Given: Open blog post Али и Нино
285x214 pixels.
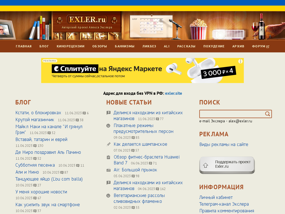Looking at the screenshot, I should (27, 172).
